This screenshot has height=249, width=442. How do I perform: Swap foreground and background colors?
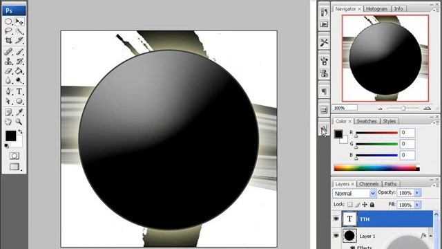pyautogui.click(x=20, y=131)
